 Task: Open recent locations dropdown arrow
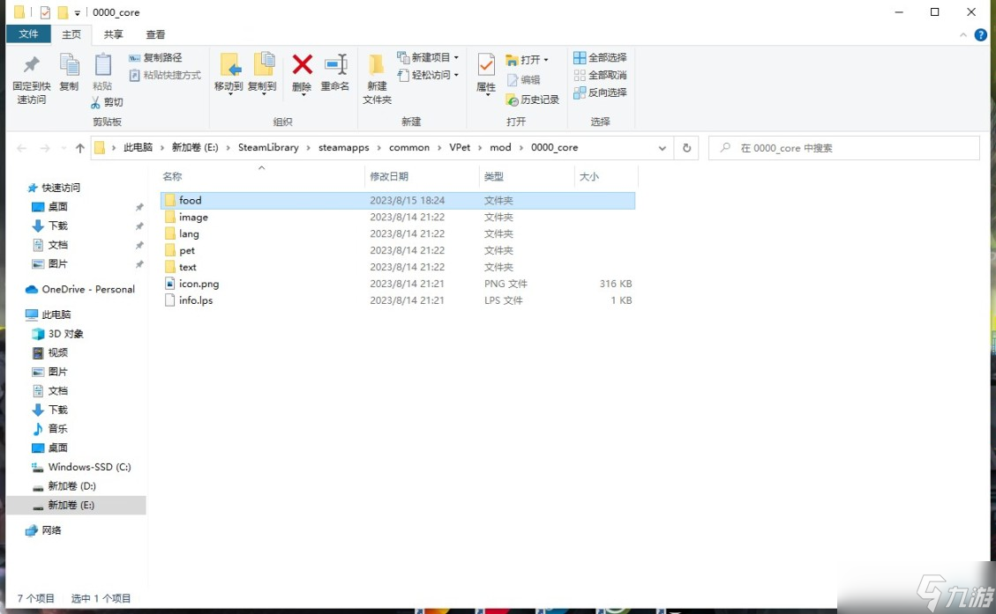64,148
